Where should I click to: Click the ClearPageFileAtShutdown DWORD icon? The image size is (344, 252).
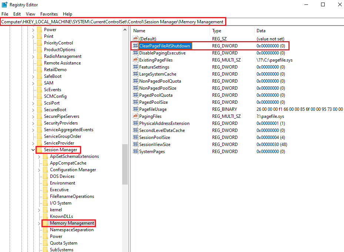(136, 46)
